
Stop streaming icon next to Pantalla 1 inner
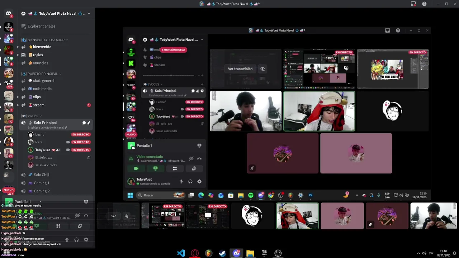tap(199, 145)
